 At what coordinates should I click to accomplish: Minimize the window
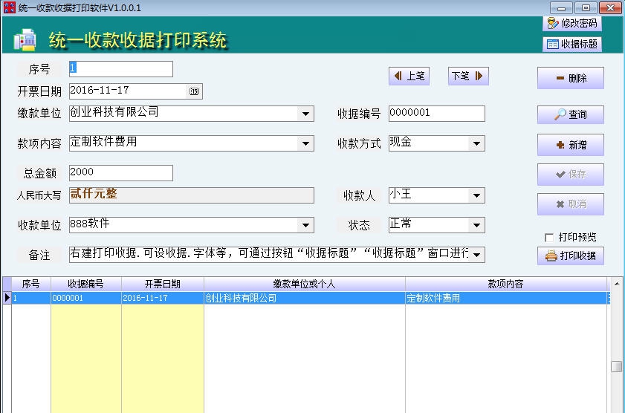click(x=561, y=8)
